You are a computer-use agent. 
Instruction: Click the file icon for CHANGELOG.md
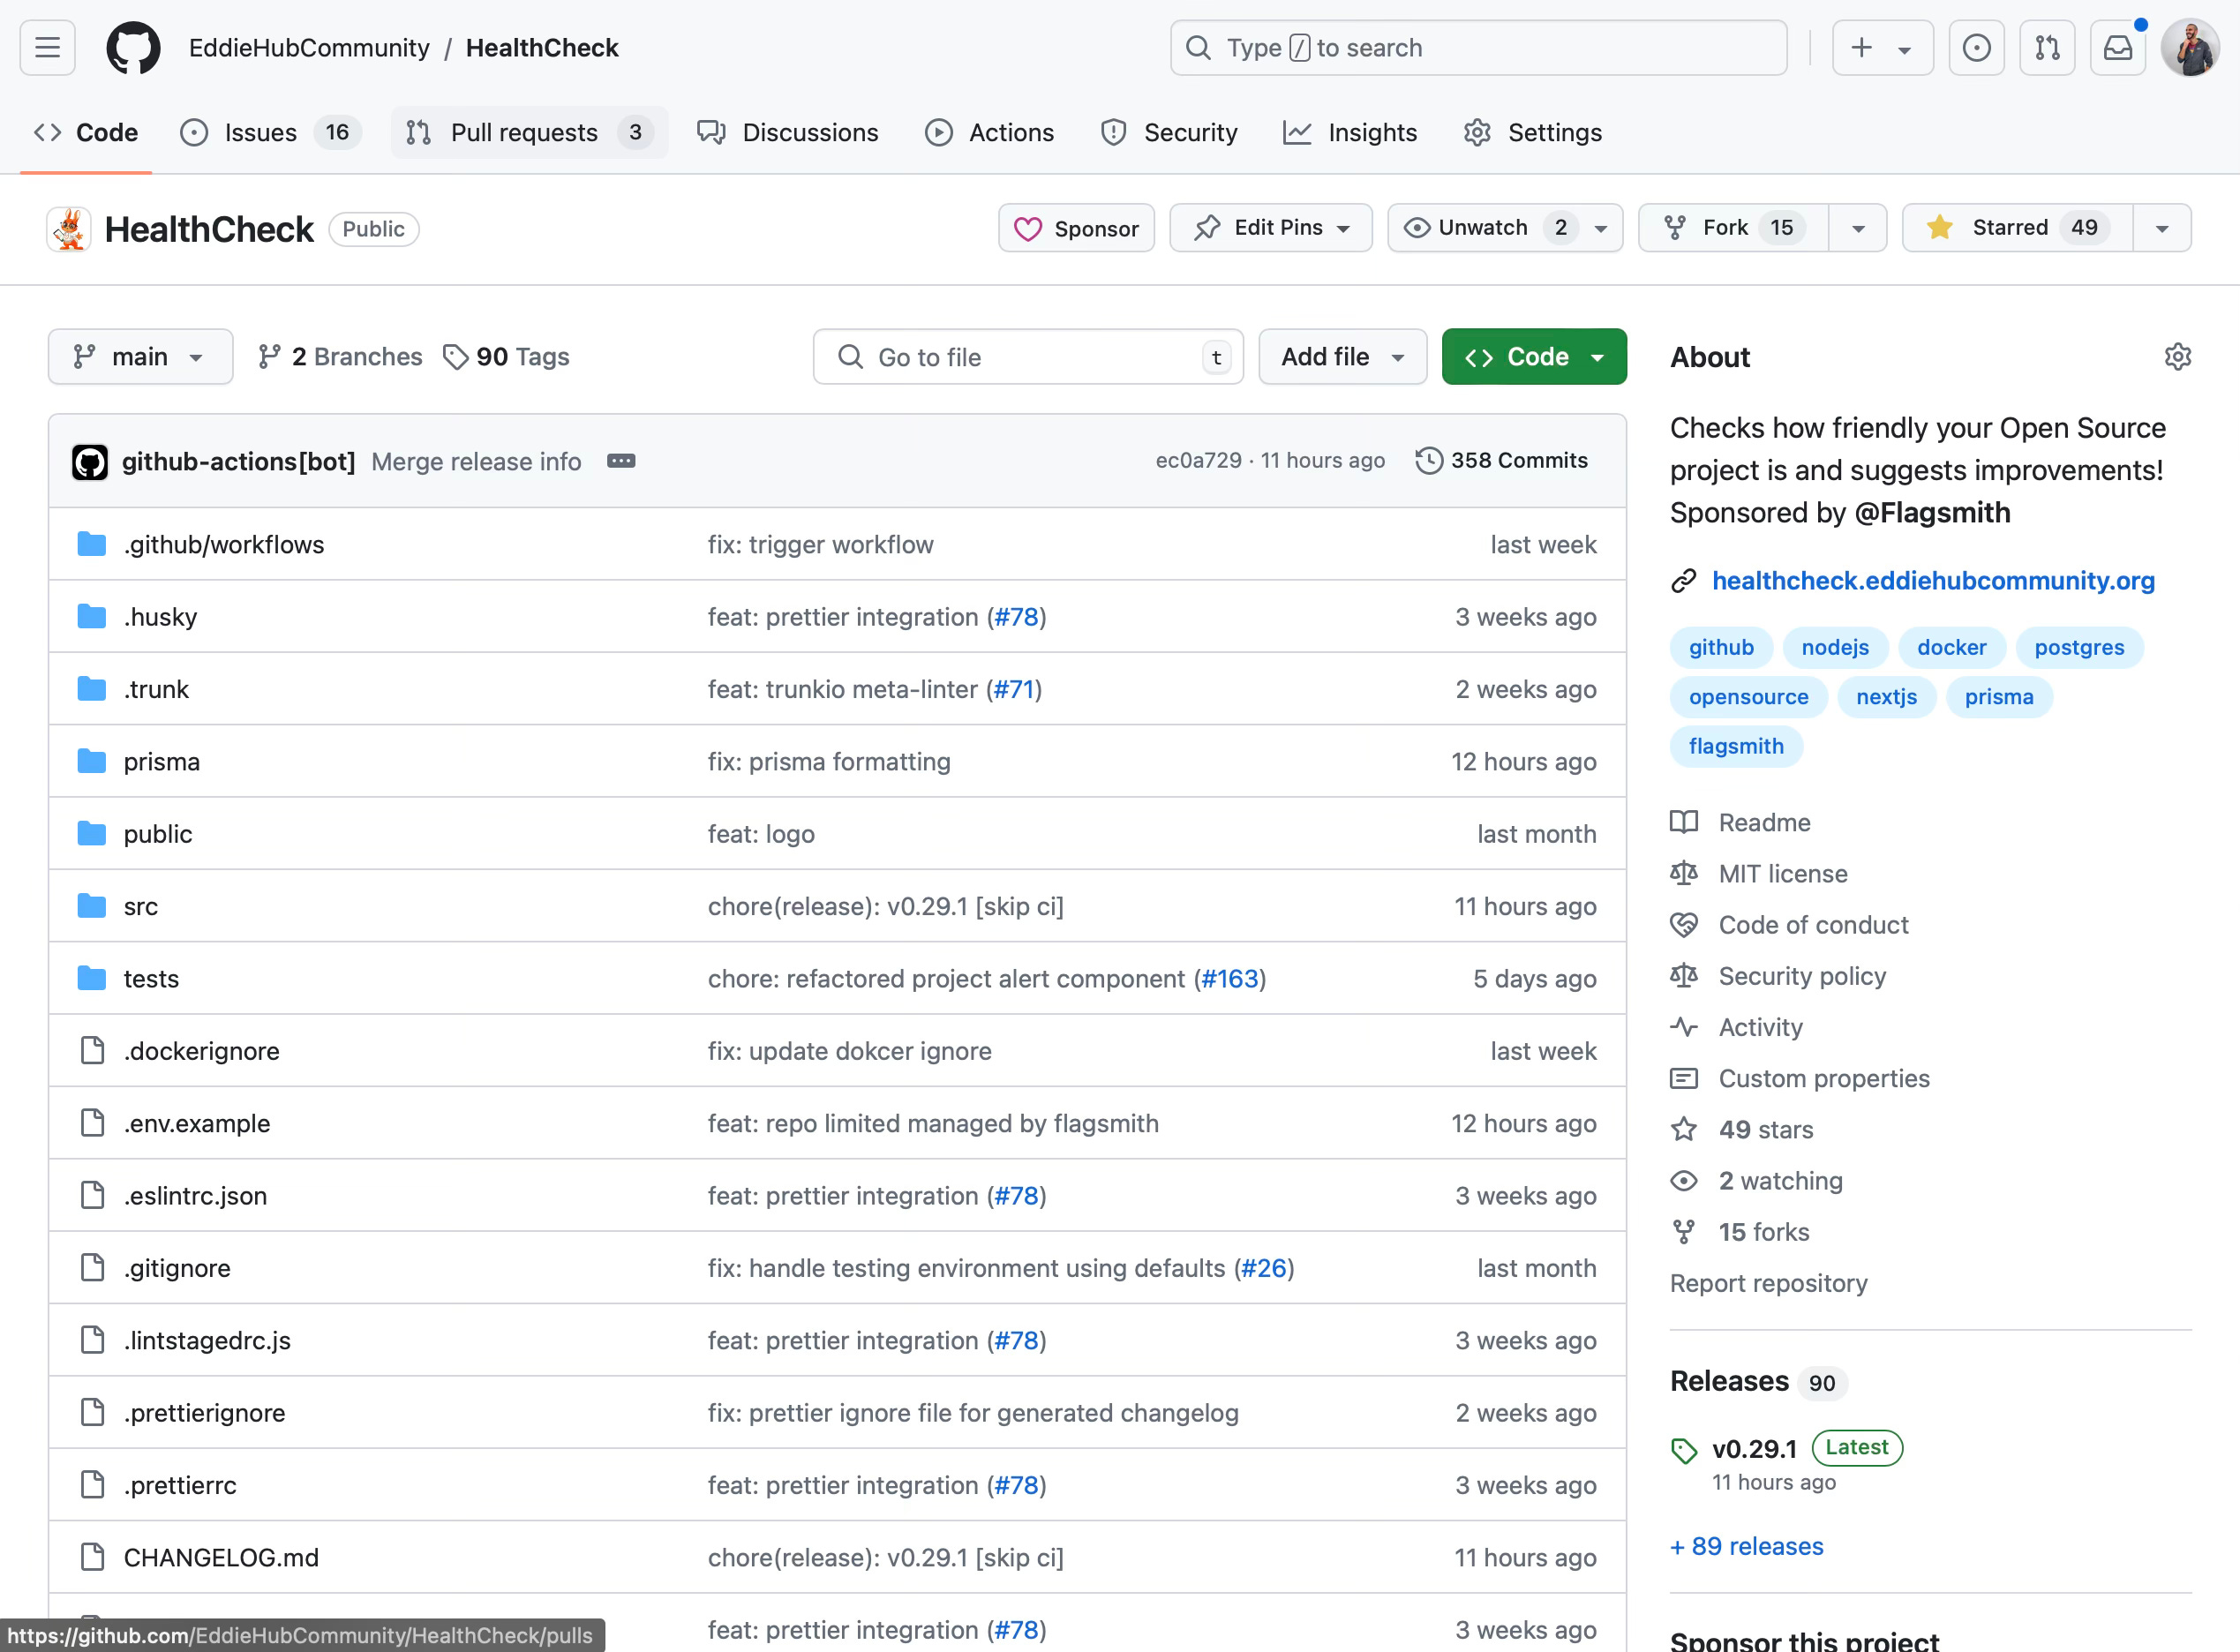pyautogui.click(x=92, y=1557)
